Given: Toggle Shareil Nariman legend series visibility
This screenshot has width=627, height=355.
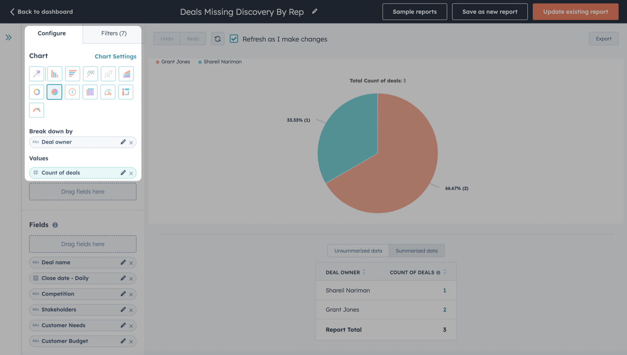Looking at the screenshot, I should pyautogui.click(x=220, y=62).
